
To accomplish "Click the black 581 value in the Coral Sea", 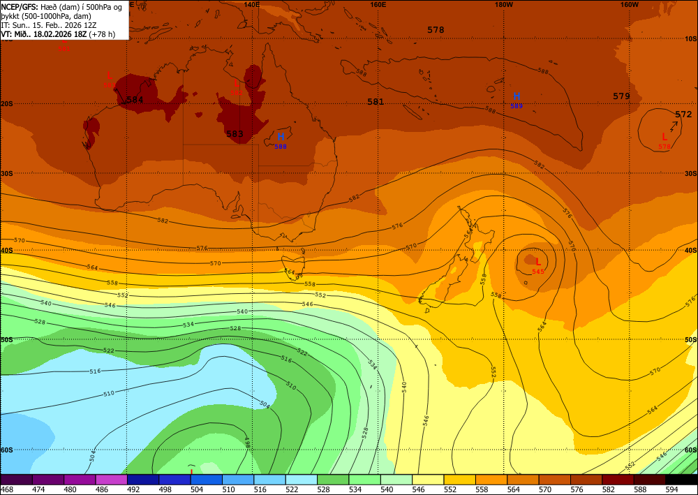I will [376, 102].
